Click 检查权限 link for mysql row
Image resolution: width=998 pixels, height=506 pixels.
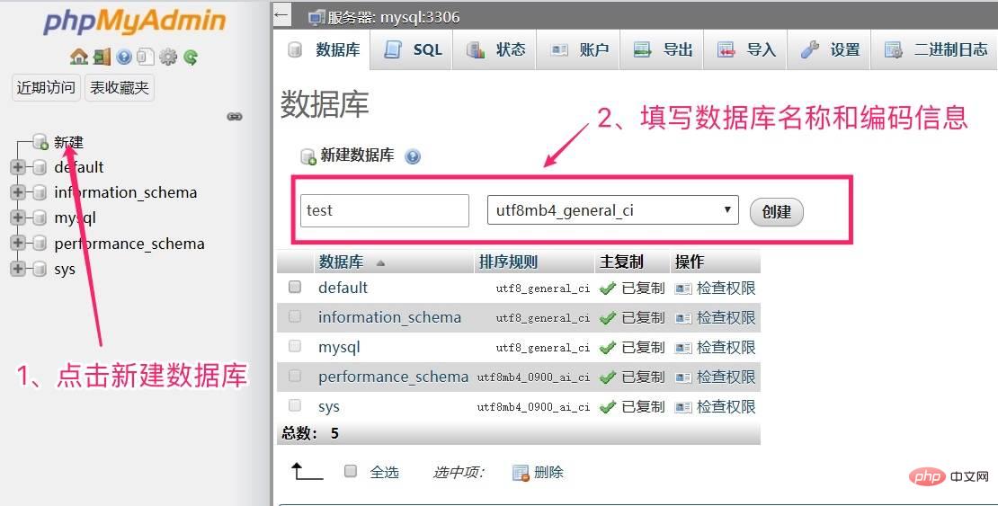point(726,348)
